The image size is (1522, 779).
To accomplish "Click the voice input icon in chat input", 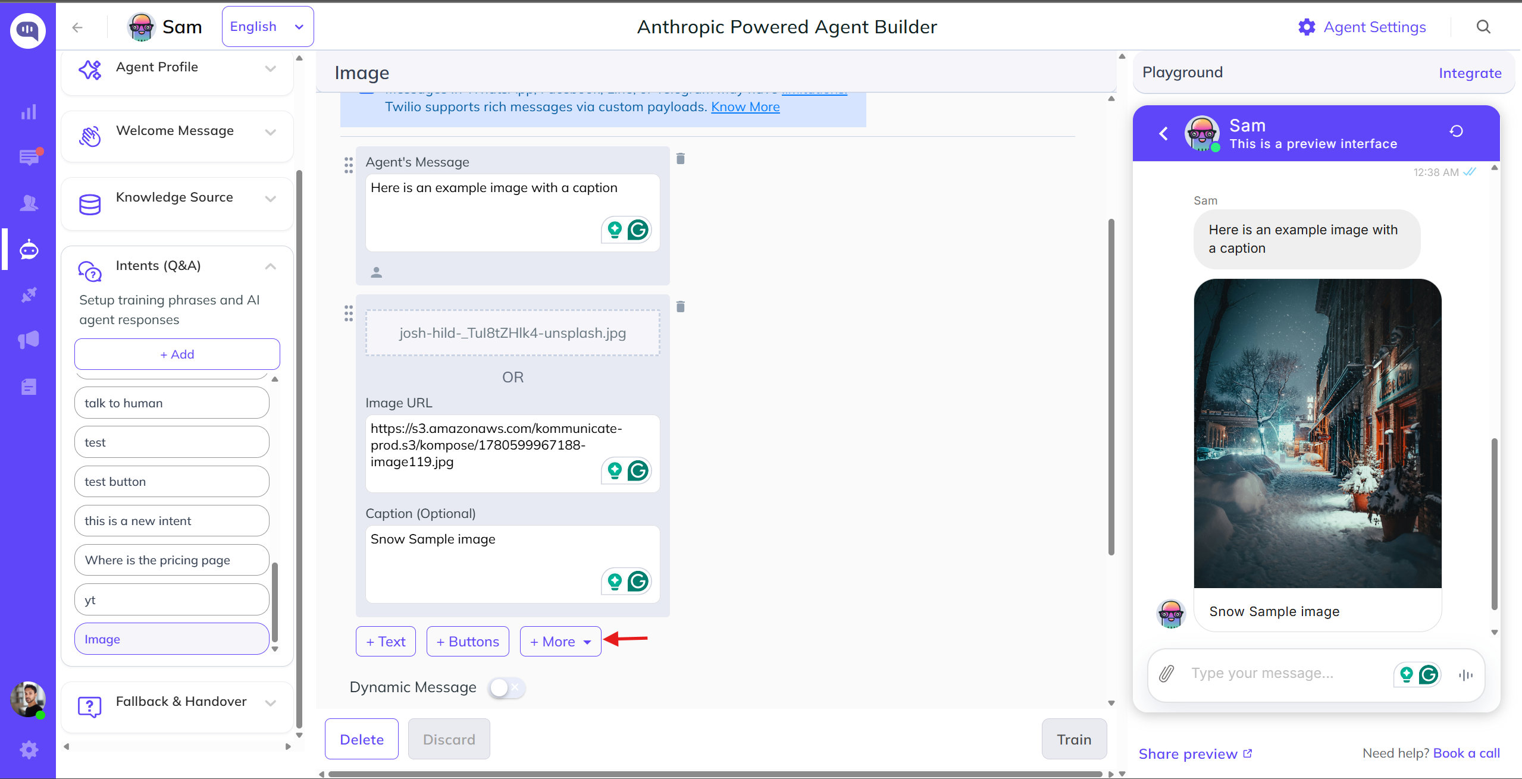I will point(1465,675).
